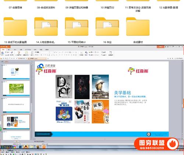The width and height of the screenshot is (184, 155).
Task: Click the minion icon in the taskbar
Action: point(38,147)
